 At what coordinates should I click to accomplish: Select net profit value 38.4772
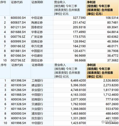(113, 56)
